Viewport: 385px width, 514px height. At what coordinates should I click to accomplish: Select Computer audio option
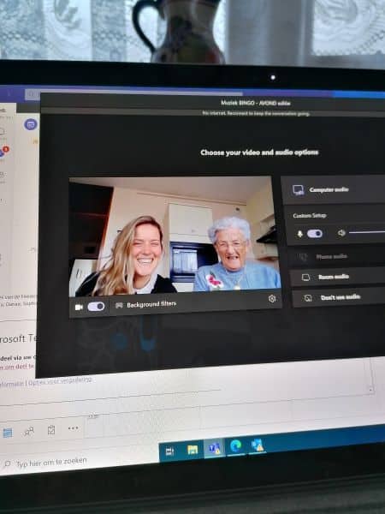point(333,190)
